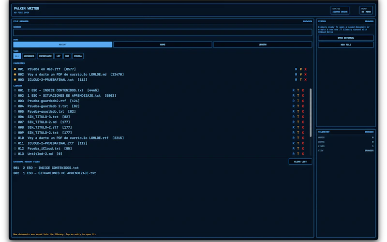Image resolution: width=387 pixels, height=242 pixels.
Task: Toggle favorite dot for favorite LOMLOE.md
Action: coord(15,75)
